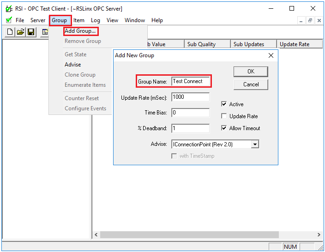The height and width of the screenshot is (252, 325).
Task: Open the Group menu
Action: [x=60, y=20]
